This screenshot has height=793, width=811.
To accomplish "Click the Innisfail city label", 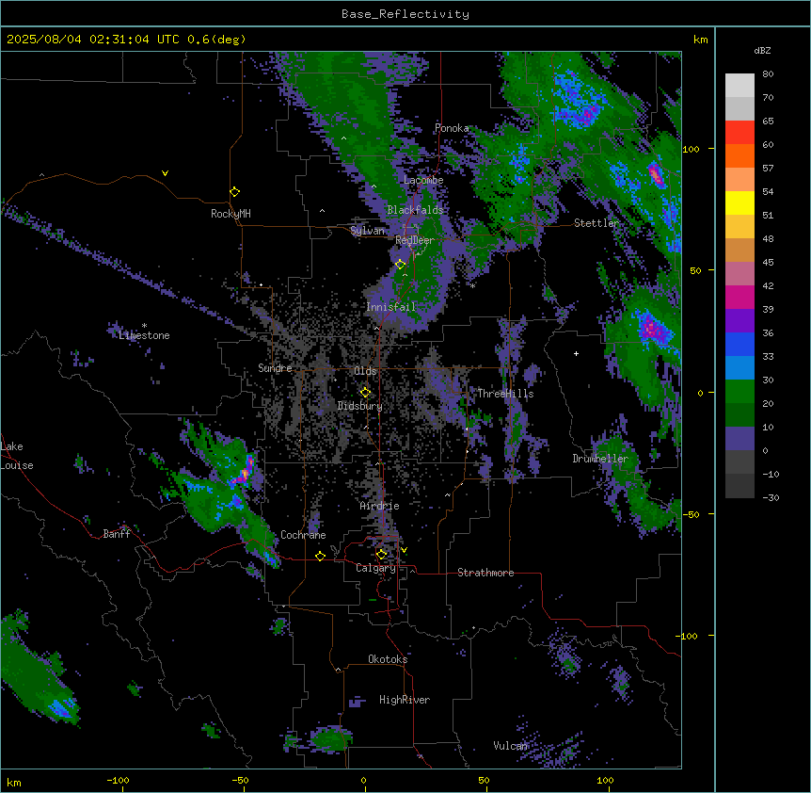I will [x=390, y=307].
